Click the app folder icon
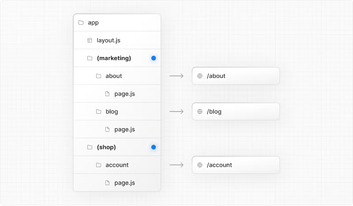The image size is (353, 206). 81,23
